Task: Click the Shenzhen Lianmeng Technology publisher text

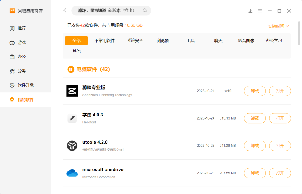Action: [x=107, y=95]
